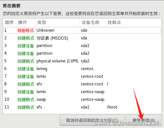Click the 接受更改(A) button
164x128 pixels.
point(144,120)
